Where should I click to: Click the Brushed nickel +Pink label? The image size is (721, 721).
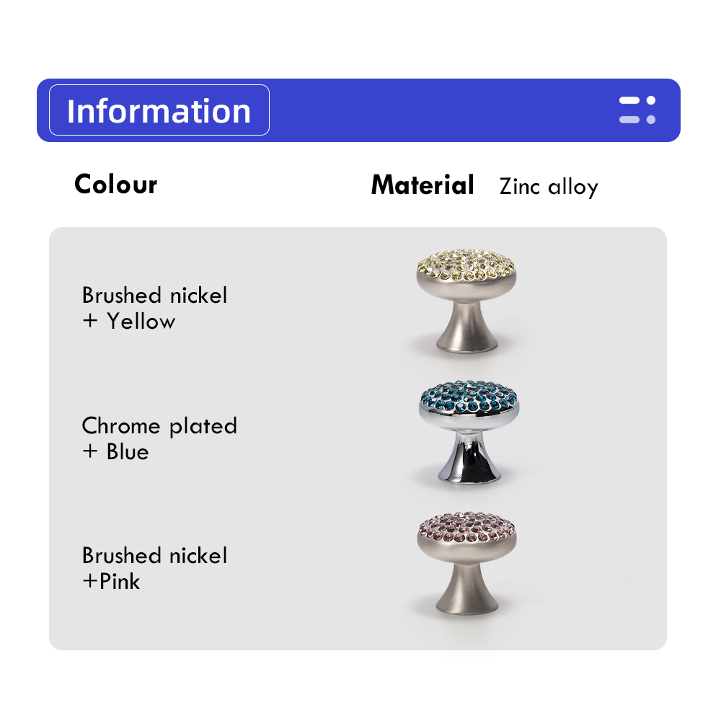(154, 568)
